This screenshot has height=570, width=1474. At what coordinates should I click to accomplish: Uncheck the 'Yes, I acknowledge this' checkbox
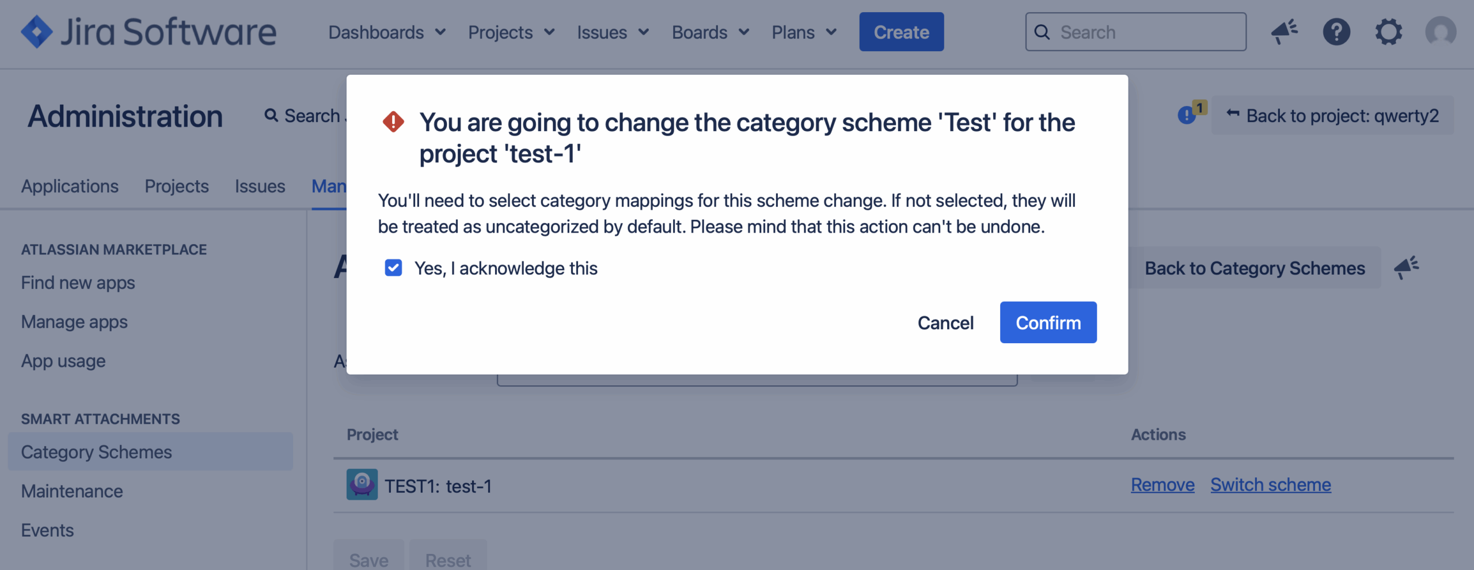tap(393, 268)
